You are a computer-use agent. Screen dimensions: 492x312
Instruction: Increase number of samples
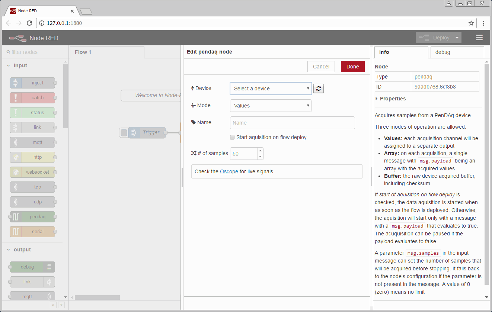pos(260,151)
